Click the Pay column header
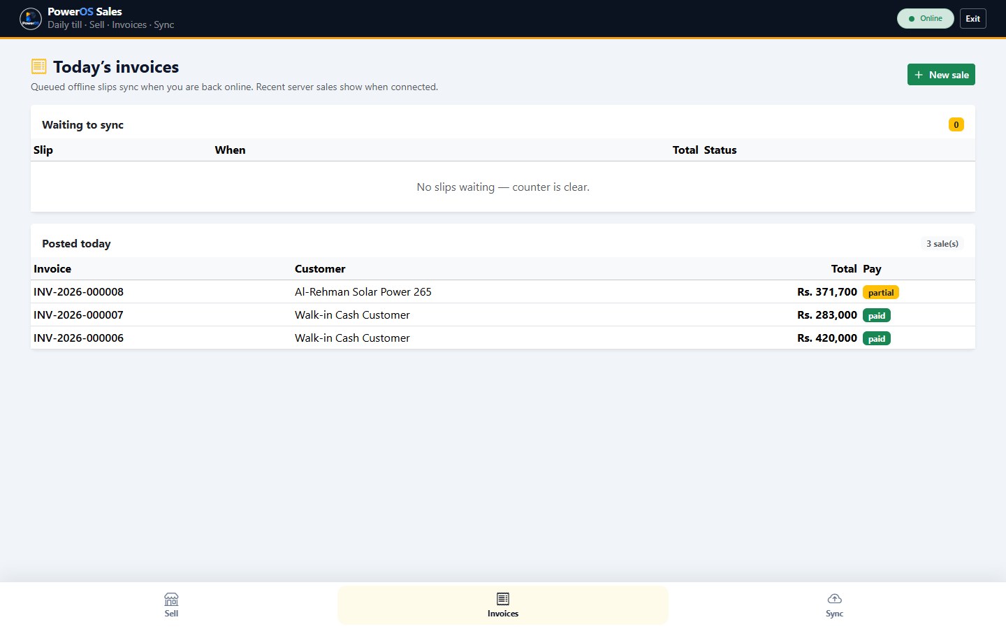1006x629 pixels. [x=872, y=269]
